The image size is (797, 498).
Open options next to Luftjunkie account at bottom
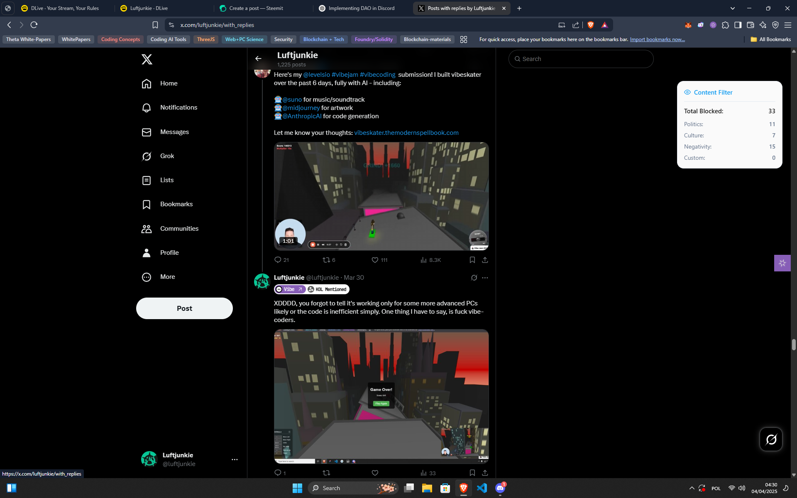(235, 459)
